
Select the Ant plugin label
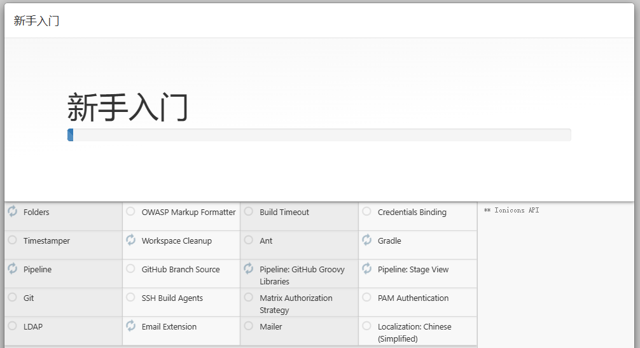point(266,240)
